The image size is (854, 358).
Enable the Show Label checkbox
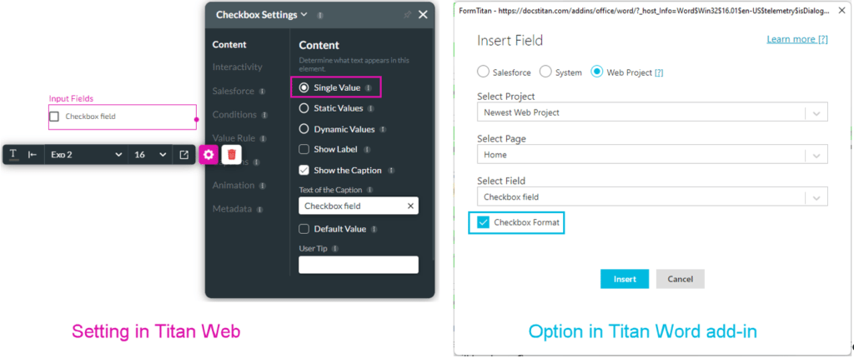click(x=304, y=150)
